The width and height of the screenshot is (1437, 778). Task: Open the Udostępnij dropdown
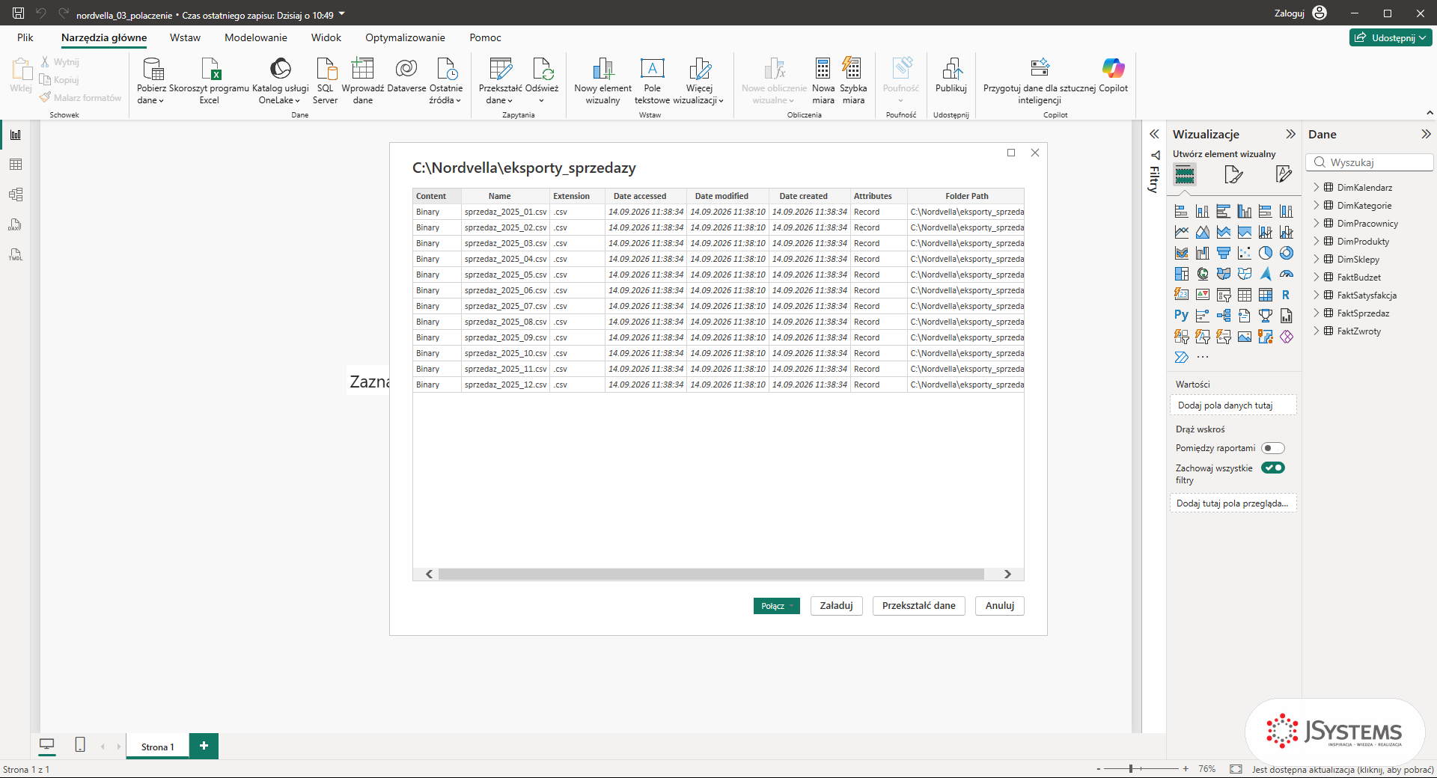click(1391, 37)
